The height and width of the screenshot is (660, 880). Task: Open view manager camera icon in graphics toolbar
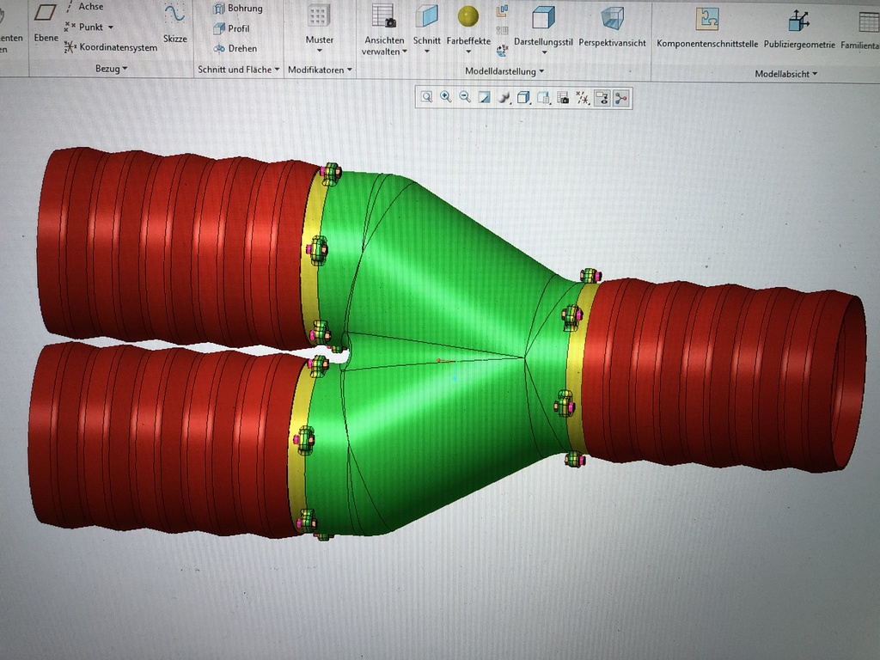[x=562, y=99]
